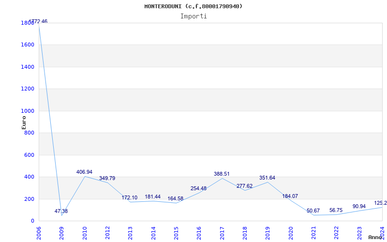Click the 90.94 data label
This screenshot has height=242, width=387.
point(359,206)
